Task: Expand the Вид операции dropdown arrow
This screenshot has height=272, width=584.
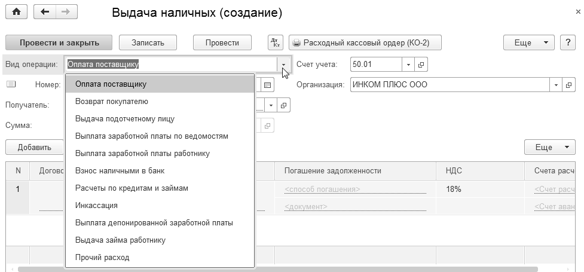Action: 283,65
